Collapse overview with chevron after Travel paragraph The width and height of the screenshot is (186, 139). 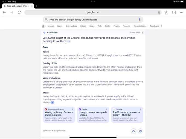(x=53, y=102)
